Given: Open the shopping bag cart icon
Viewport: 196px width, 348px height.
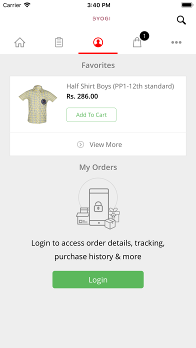Looking at the screenshot, I should tap(137, 42).
